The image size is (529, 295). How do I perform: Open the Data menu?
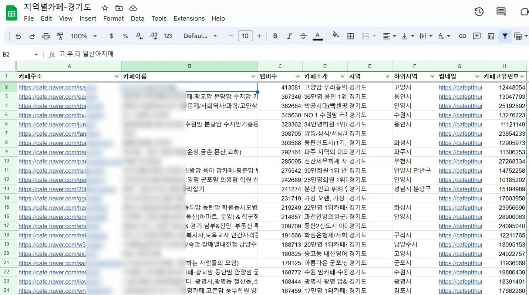(138, 18)
